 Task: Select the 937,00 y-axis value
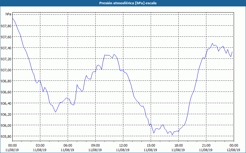pyautogui.click(x=6, y=70)
